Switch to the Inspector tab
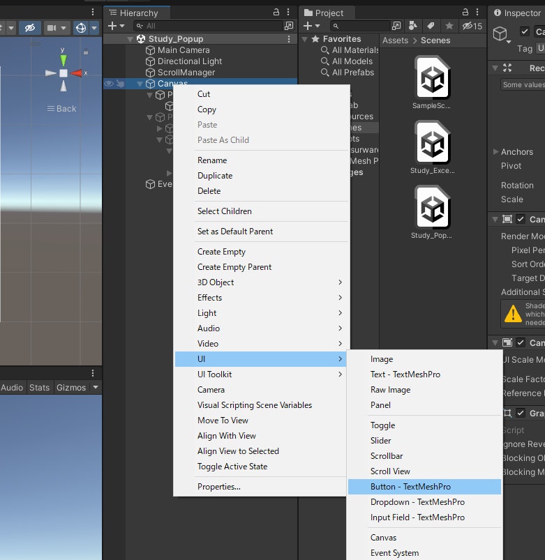The width and height of the screenshot is (545, 560). pos(518,13)
